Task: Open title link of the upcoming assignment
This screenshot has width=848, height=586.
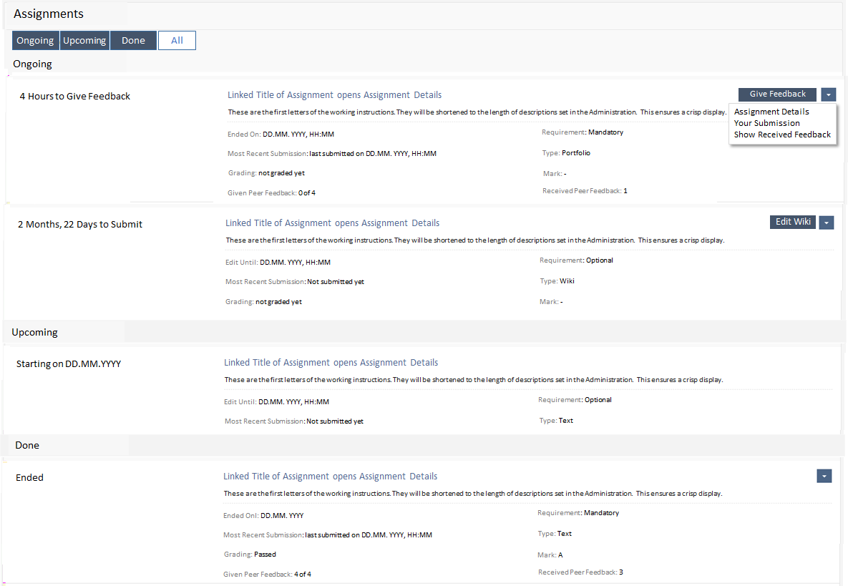Action: pyautogui.click(x=331, y=363)
